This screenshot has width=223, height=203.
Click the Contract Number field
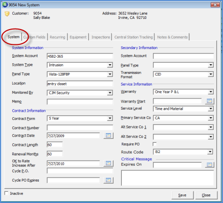pos(80,128)
